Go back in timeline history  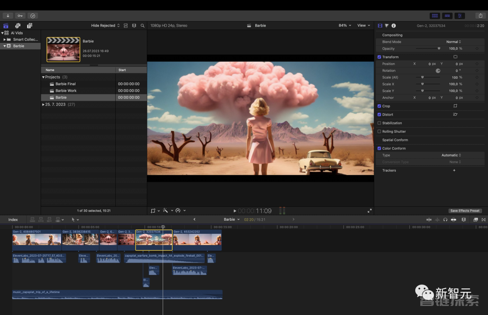[194, 219]
